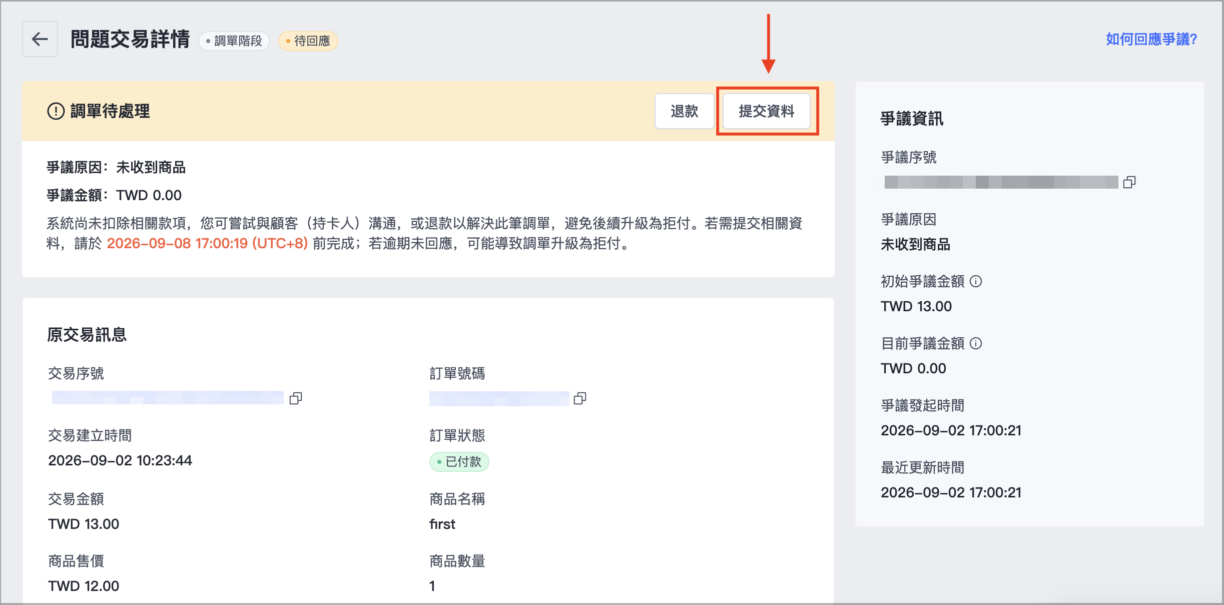Copy the 交易序號 value
1224x605 pixels.
(296, 398)
